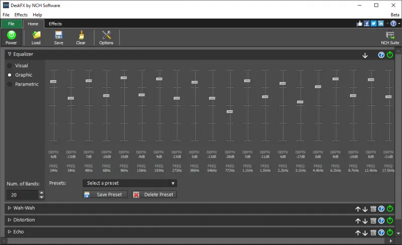Click the Delete Preset button

tap(154, 194)
